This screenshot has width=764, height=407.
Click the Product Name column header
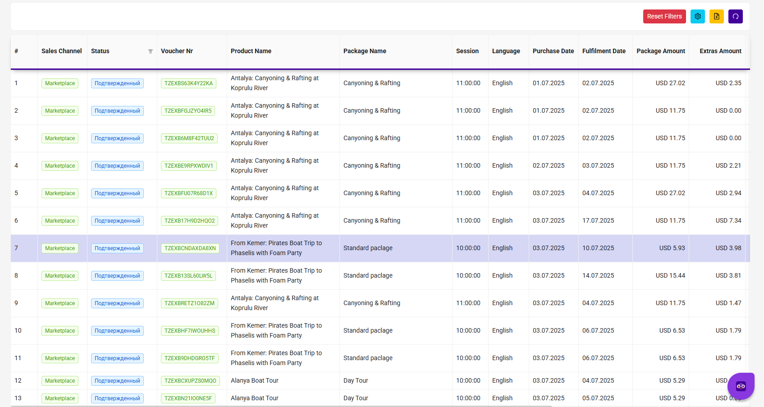[251, 51]
